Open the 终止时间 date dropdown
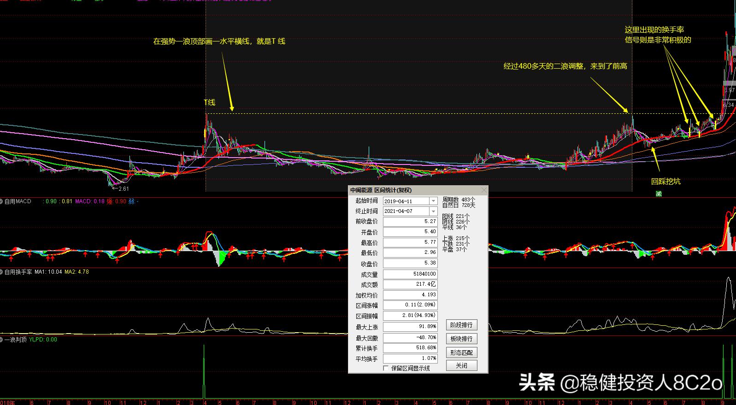Viewport: 736px width, 405px height. click(433, 211)
